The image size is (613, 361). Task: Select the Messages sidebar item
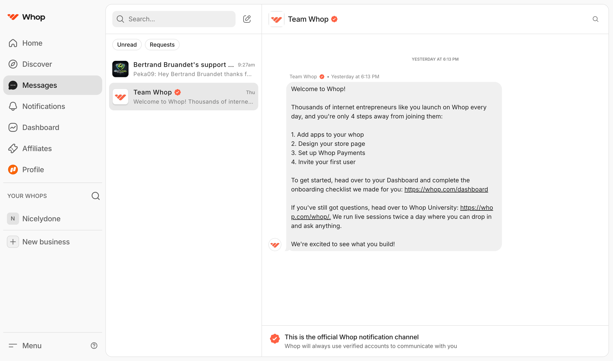(x=53, y=85)
